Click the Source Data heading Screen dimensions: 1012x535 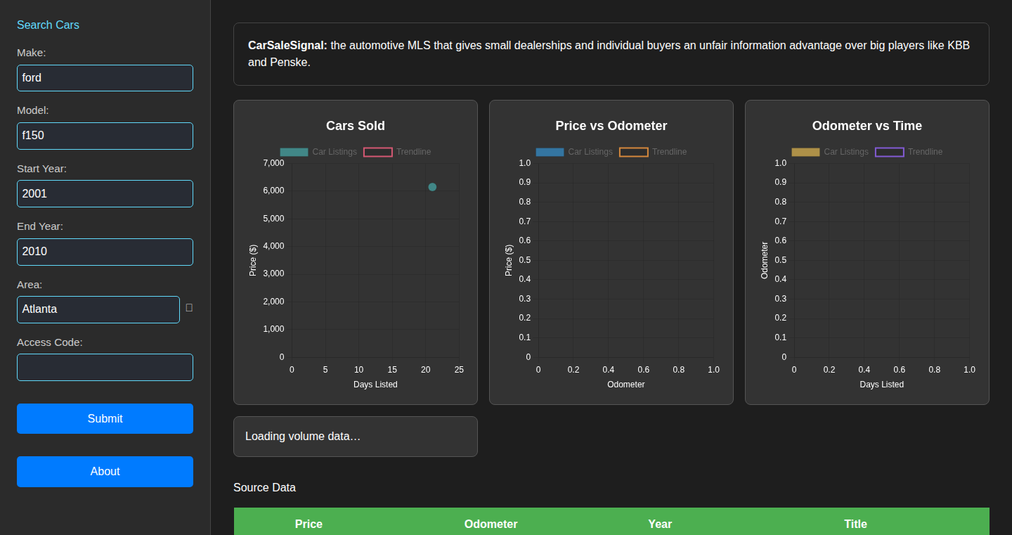264,487
